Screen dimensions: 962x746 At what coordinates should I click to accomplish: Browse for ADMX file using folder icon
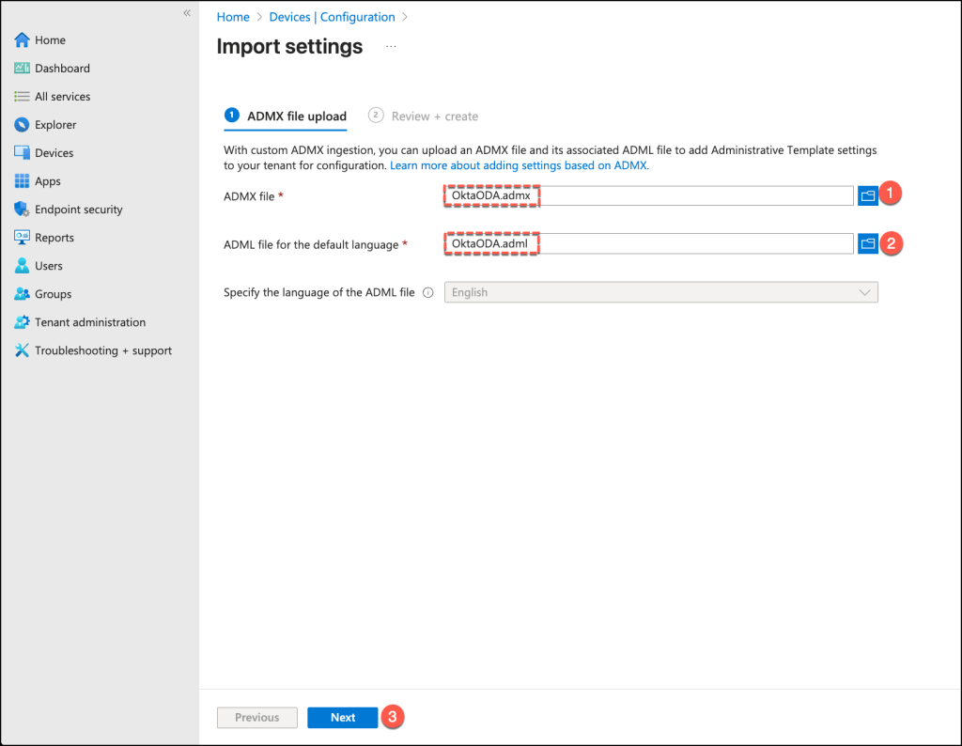pyautogui.click(x=867, y=195)
